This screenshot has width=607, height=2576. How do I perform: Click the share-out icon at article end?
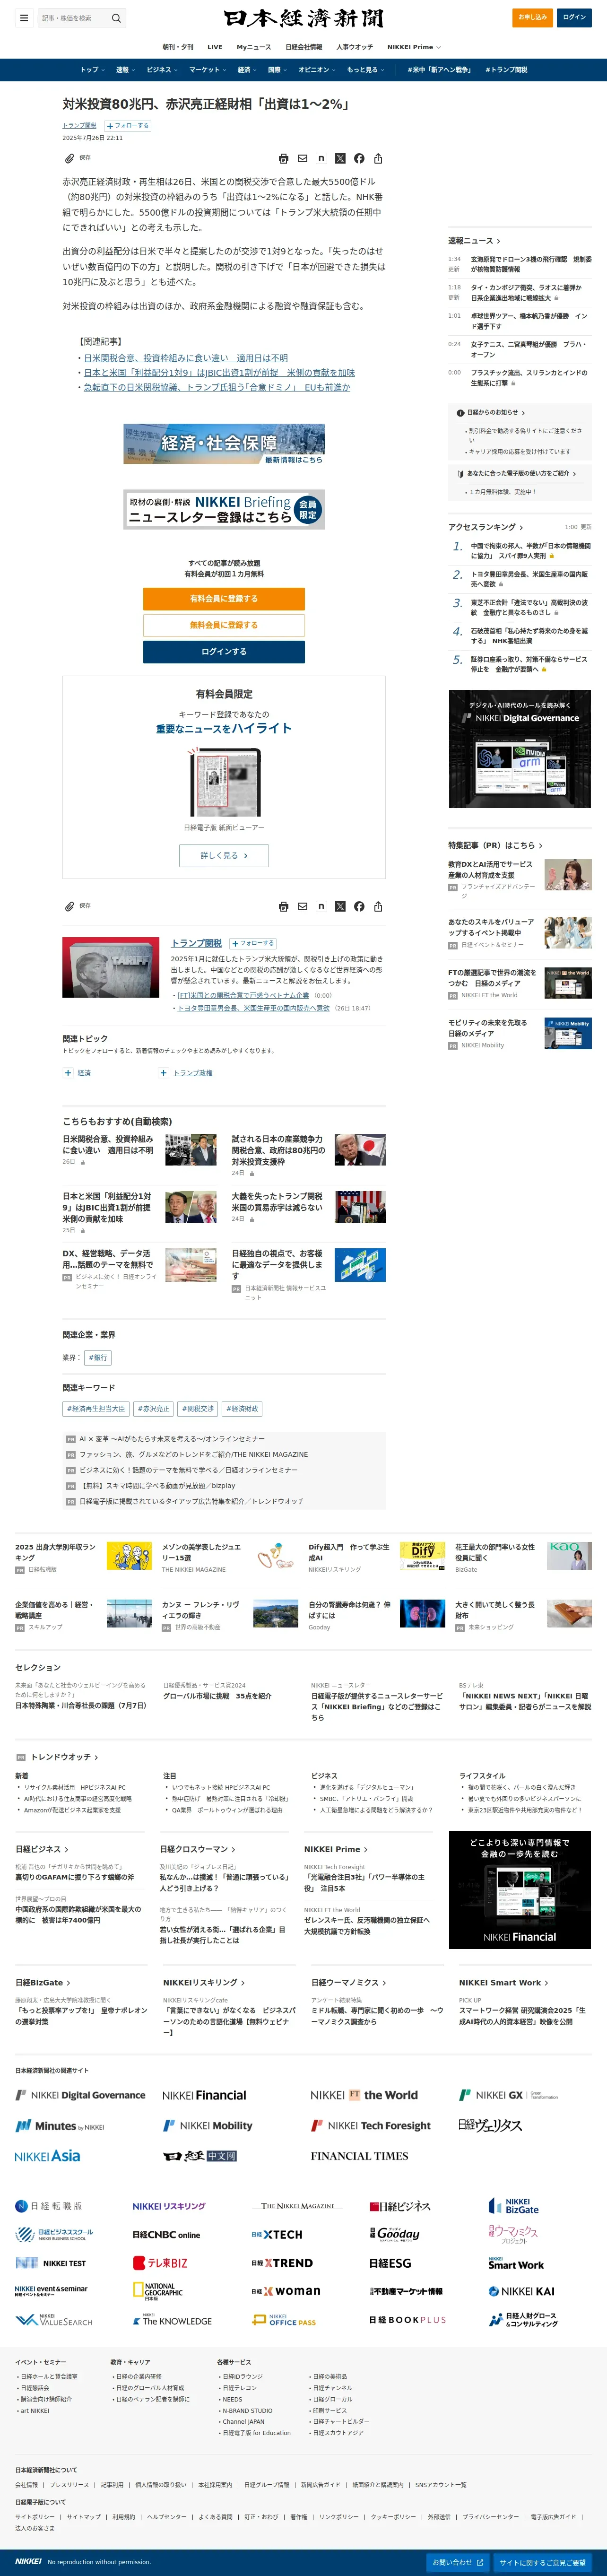[378, 906]
